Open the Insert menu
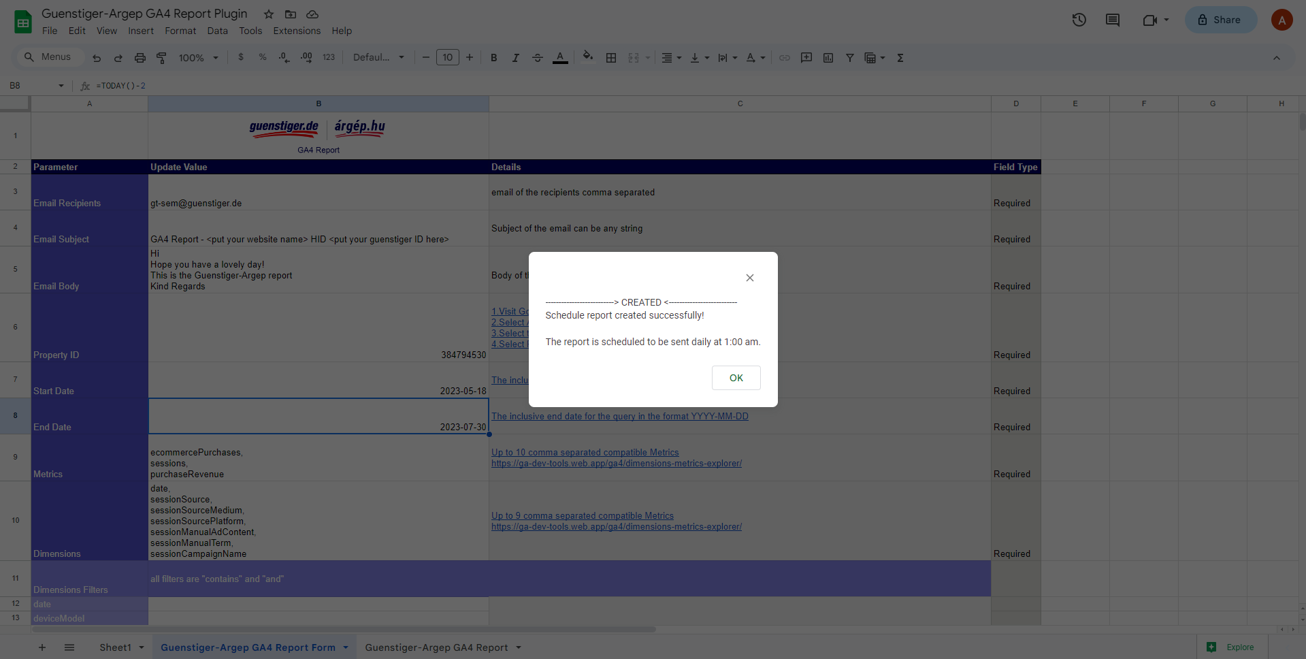The width and height of the screenshot is (1306, 659). pyautogui.click(x=141, y=31)
